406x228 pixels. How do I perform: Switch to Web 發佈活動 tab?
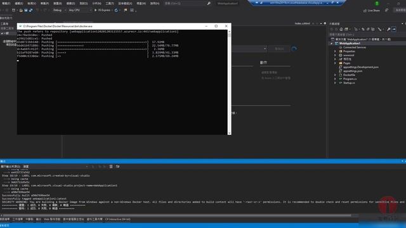click(52, 219)
